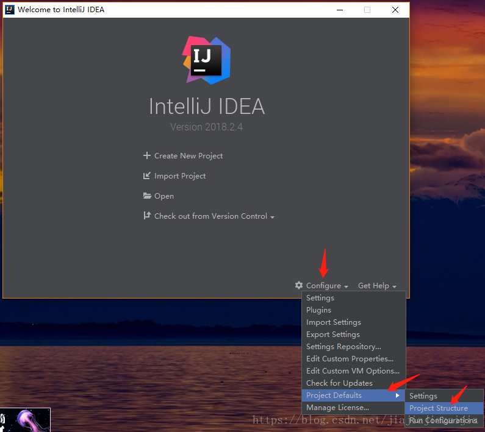Expand Project Defaults submenu arrow
Viewport: 485px width, 432px height.
[398, 395]
